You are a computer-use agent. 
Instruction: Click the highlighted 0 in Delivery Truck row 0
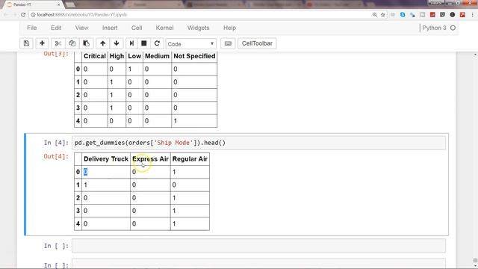[85, 172]
